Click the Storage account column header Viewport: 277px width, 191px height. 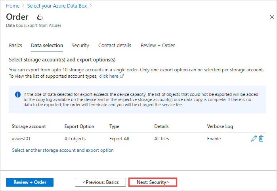click(x=29, y=126)
